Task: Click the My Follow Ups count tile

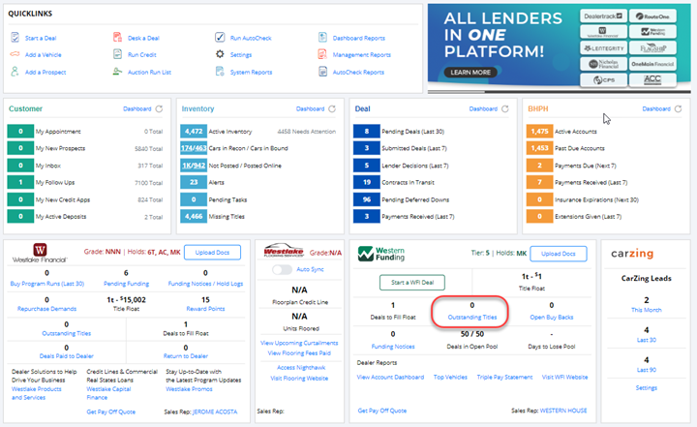Action: (x=20, y=182)
